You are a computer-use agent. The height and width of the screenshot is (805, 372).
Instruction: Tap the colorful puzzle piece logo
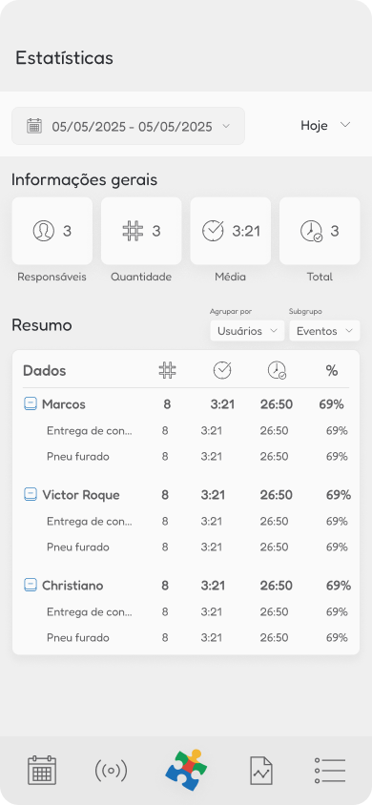(186, 770)
